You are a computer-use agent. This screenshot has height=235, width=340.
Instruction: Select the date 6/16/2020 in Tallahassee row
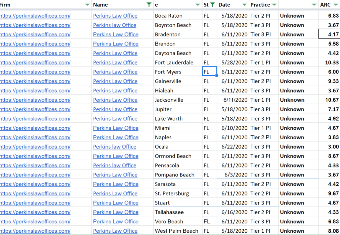(x=233, y=212)
